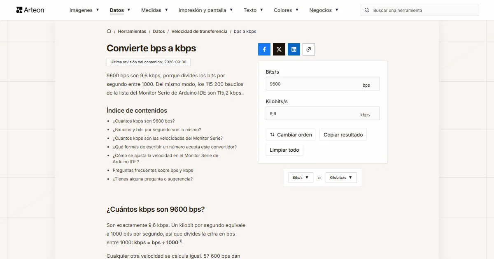Click the Bits/s input field
Screen dimensions: 494x259
[323, 84]
